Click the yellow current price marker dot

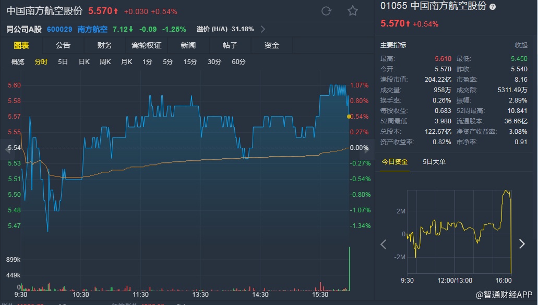tap(349, 117)
